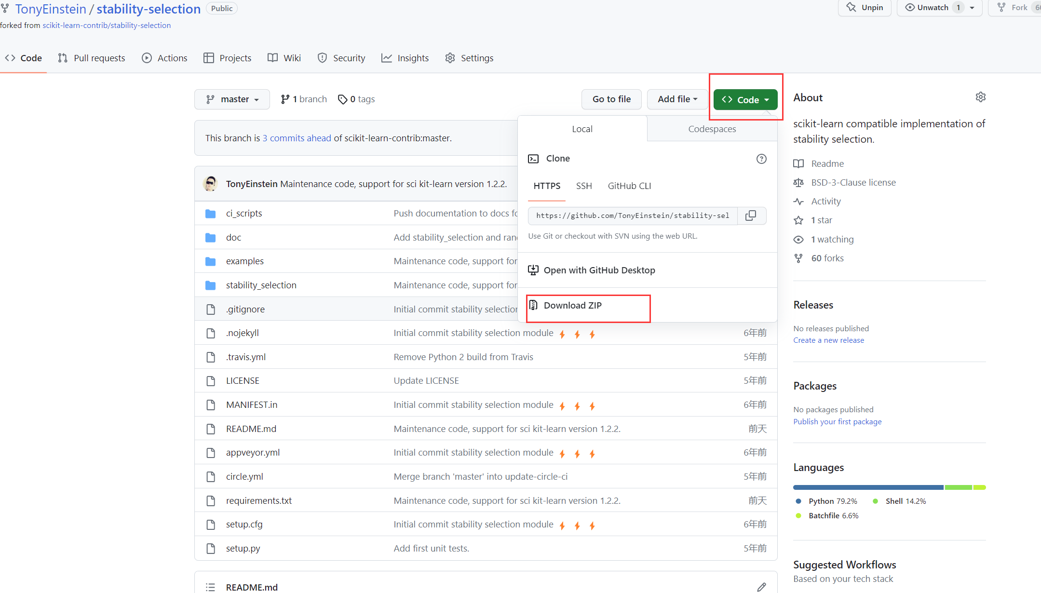The image size is (1041, 593).
Task: Open the ci_scripts folder
Action: pyautogui.click(x=244, y=213)
